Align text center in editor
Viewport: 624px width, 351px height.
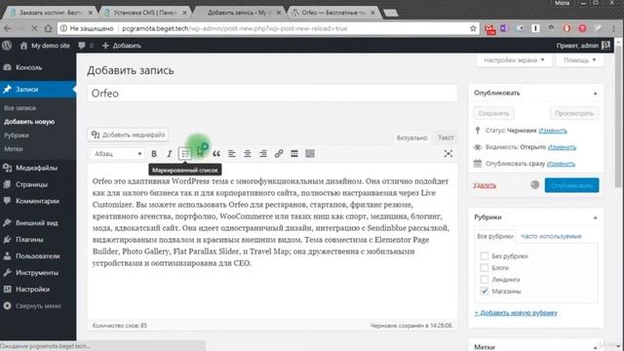247,154
